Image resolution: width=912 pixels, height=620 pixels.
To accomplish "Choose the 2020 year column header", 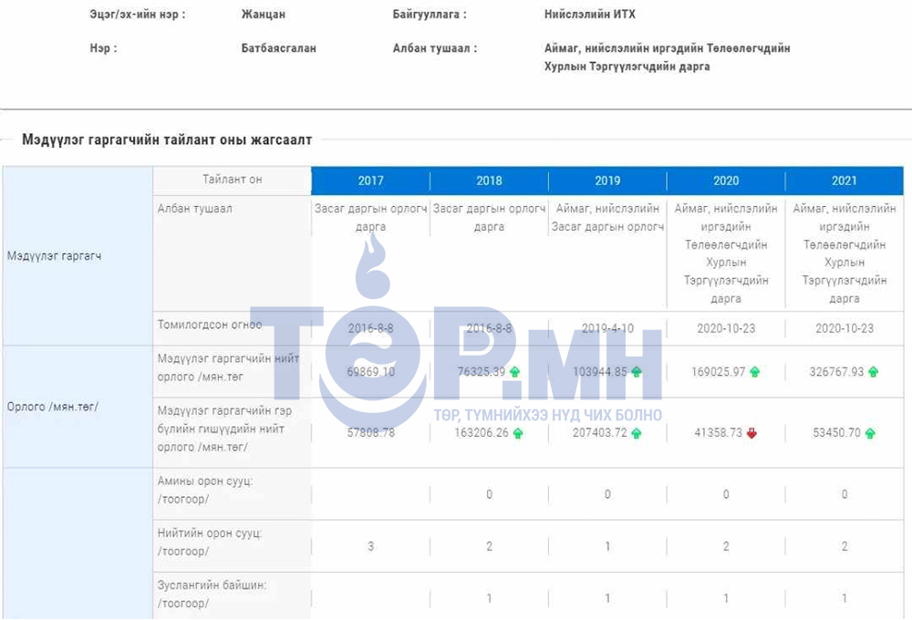I will (x=726, y=181).
